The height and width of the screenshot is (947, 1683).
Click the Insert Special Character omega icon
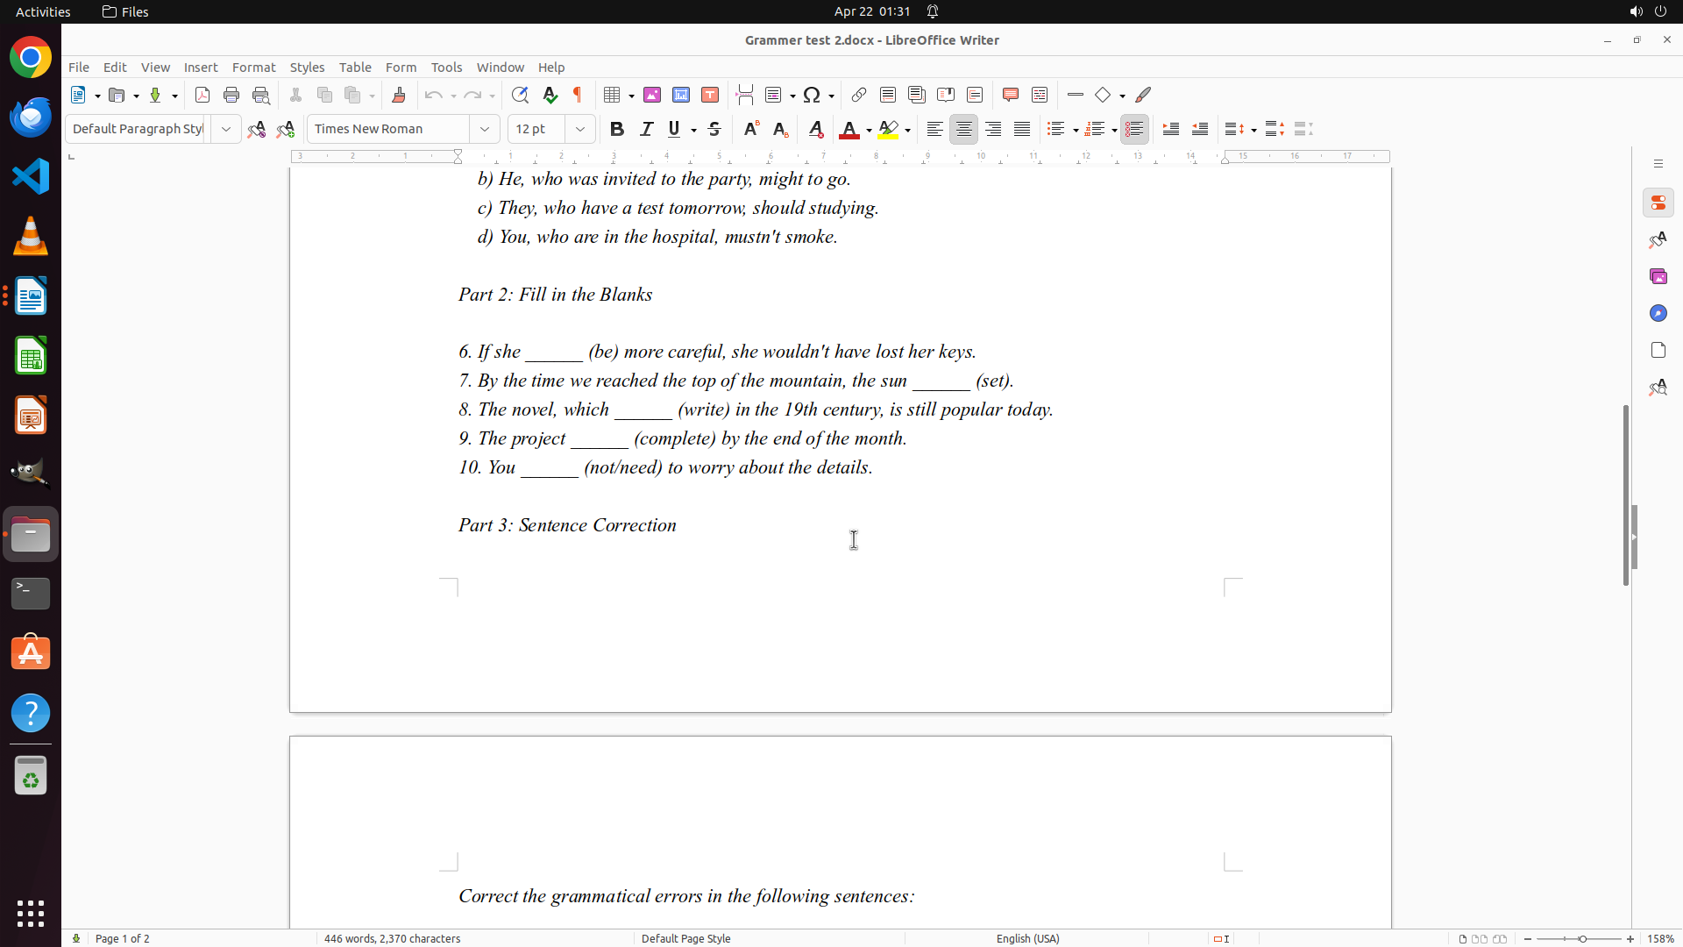coord(812,95)
